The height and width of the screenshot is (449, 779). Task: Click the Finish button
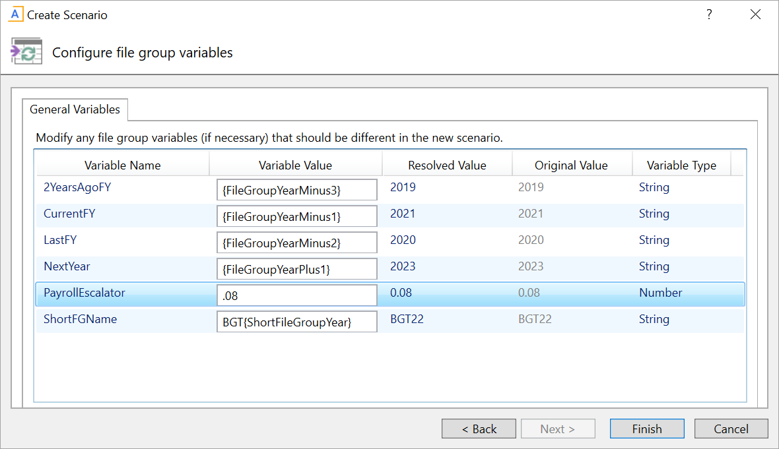(x=646, y=429)
